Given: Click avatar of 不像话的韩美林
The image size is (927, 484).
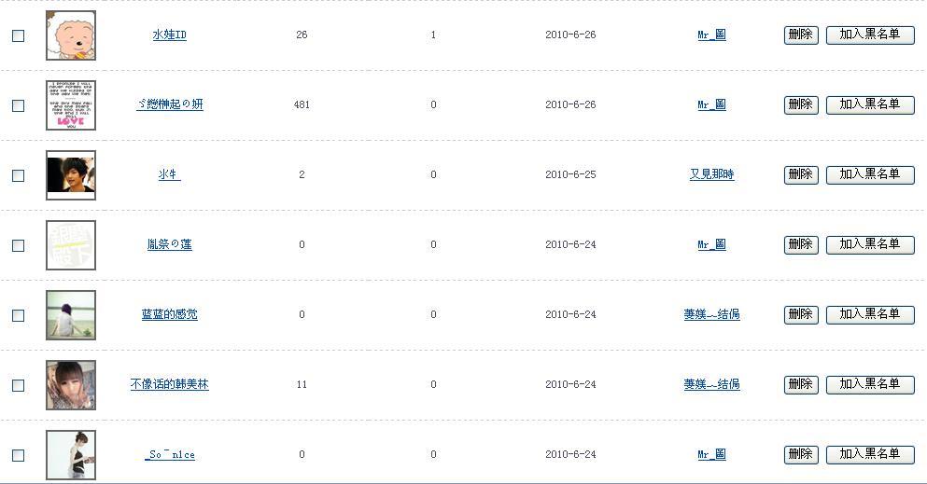Looking at the screenshot, I should click(x=71, y=385).
